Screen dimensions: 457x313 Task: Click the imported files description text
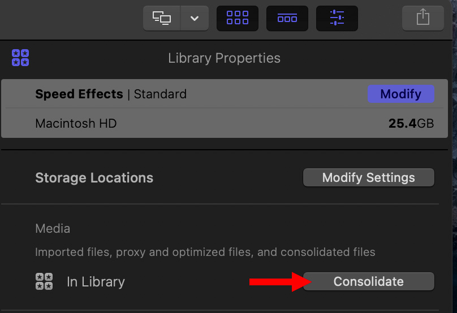point(205,252)
